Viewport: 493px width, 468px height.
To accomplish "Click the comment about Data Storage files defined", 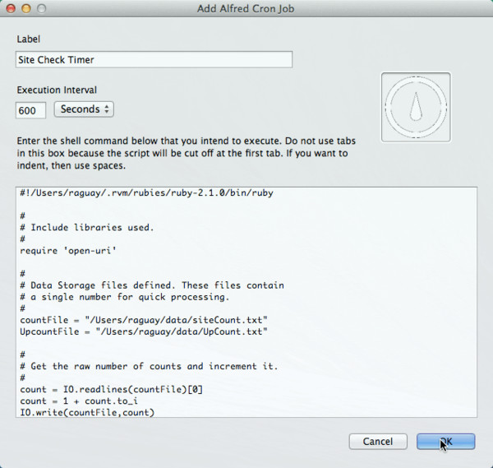I will pos(152,285).
